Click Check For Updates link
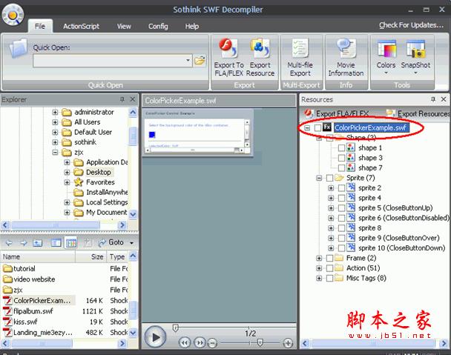The height and width of the screenshot is (355, 451). [411, 25]
